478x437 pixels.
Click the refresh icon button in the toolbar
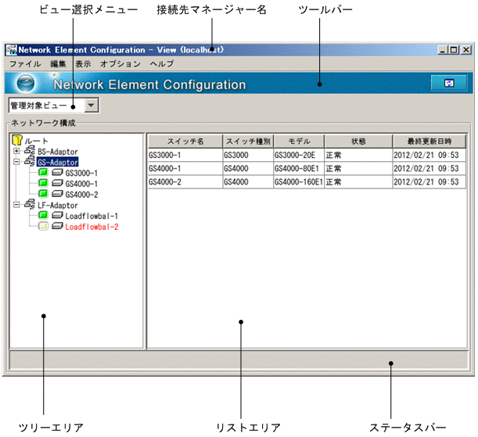(x=448, y=83)
